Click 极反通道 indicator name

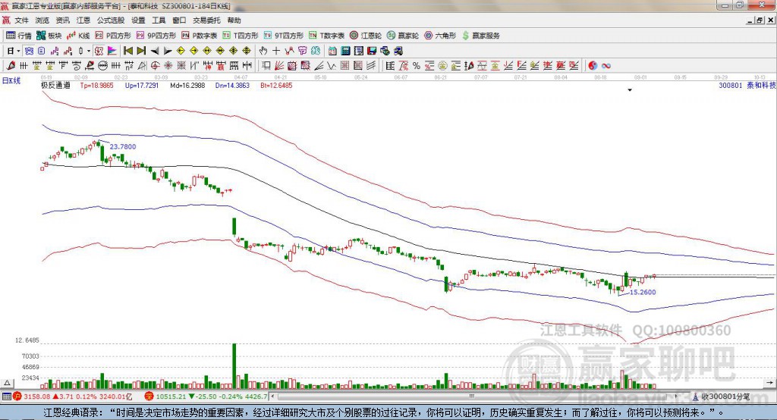point(55,86)
